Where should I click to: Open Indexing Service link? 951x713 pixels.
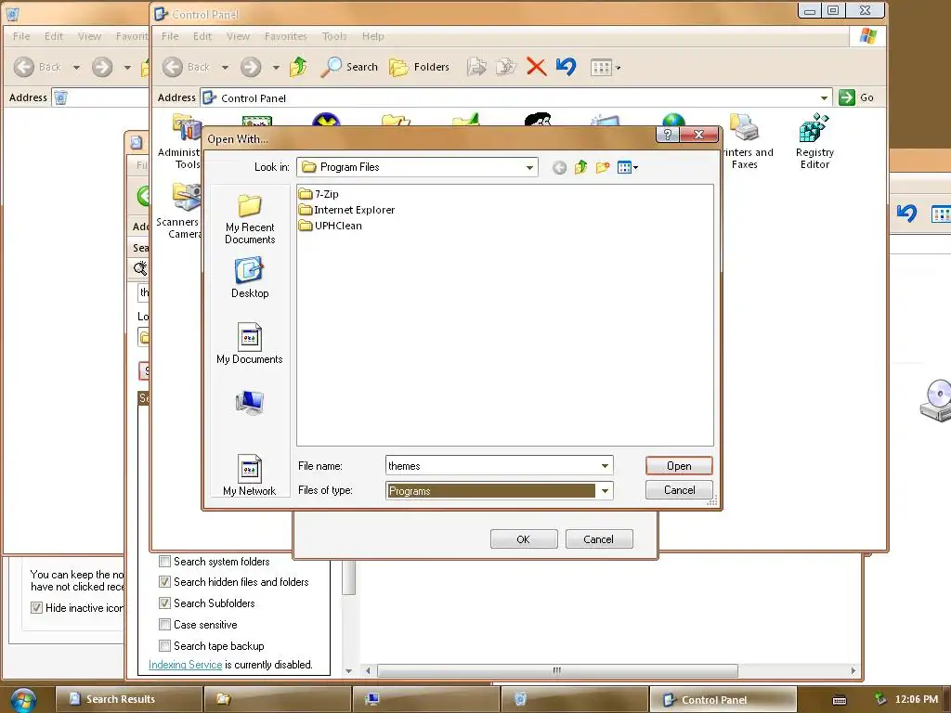(x=185, y=665)
